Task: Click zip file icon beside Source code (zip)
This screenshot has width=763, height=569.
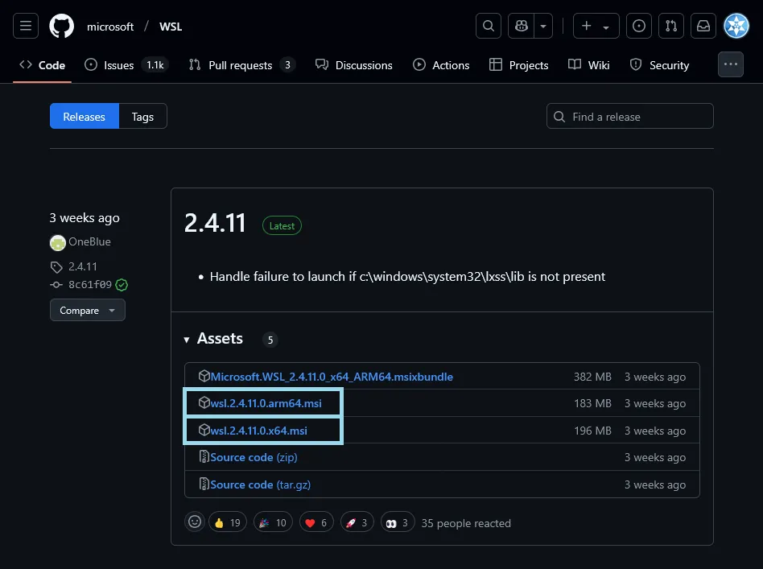Action: pyautogui.click(x=204, y=456)
